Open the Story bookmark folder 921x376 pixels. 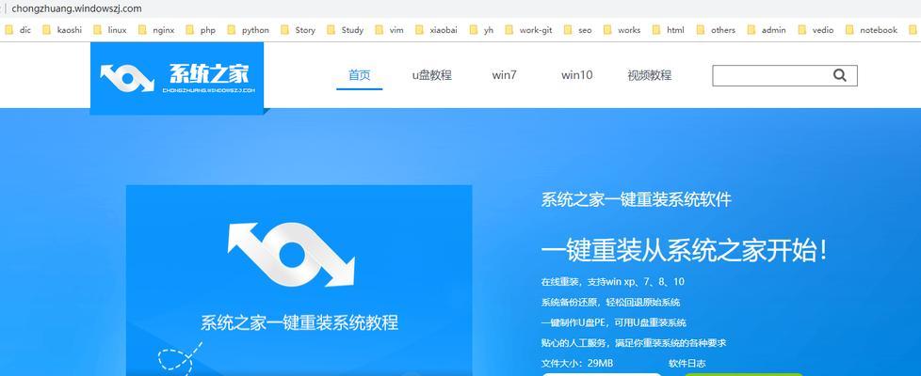[298, 30]
